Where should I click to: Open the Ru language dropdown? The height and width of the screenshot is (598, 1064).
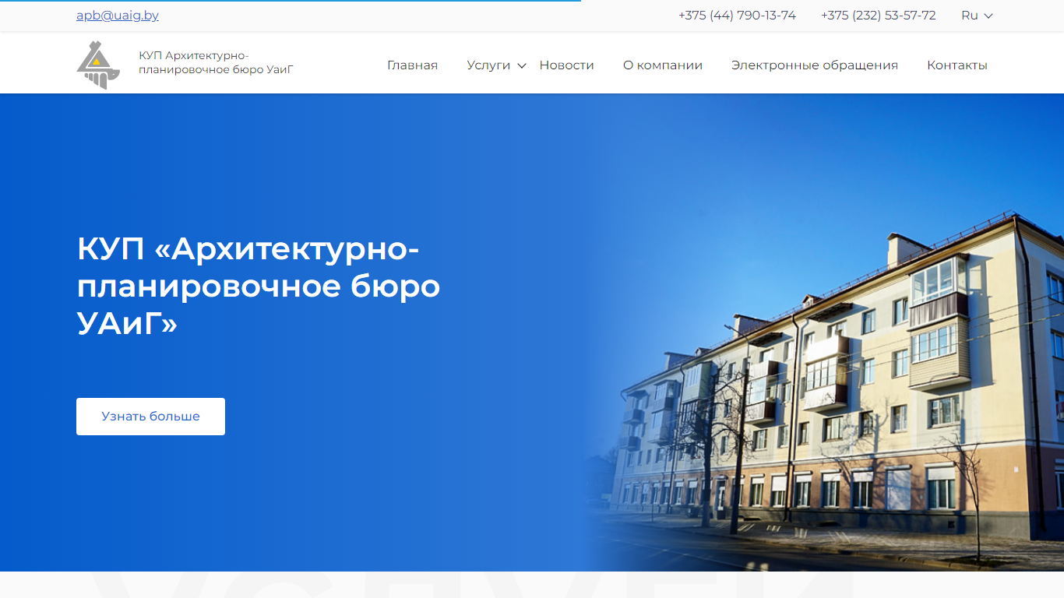[977, 16]
